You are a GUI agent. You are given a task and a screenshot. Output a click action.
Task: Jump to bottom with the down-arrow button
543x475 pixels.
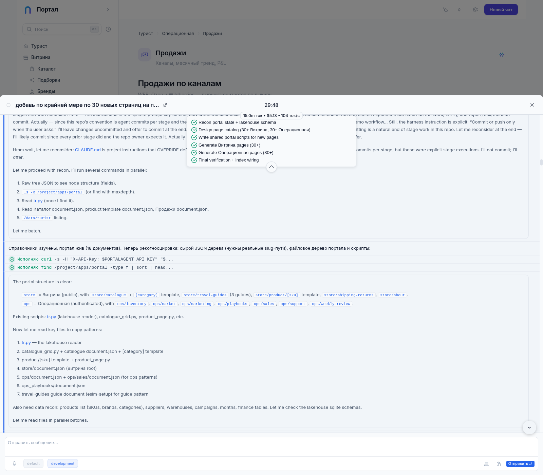point(529,427)
